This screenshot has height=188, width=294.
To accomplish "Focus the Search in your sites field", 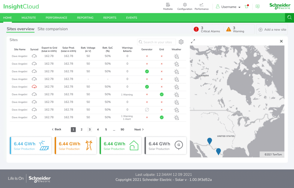I will click(x=156, y=42).
